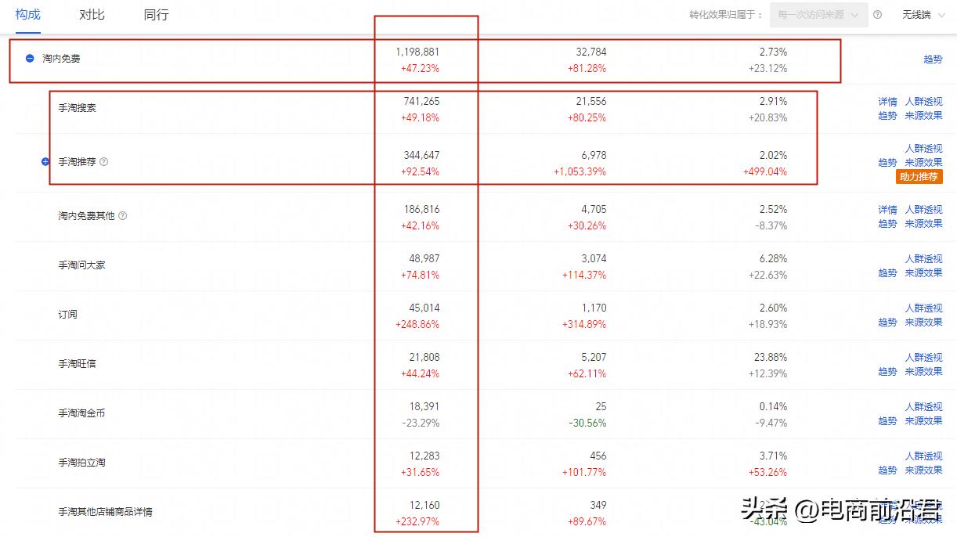This screenshot has height=537, width=957.
Task: Click help icon beside 淘内免费其他
Action: tap(122, 216)
